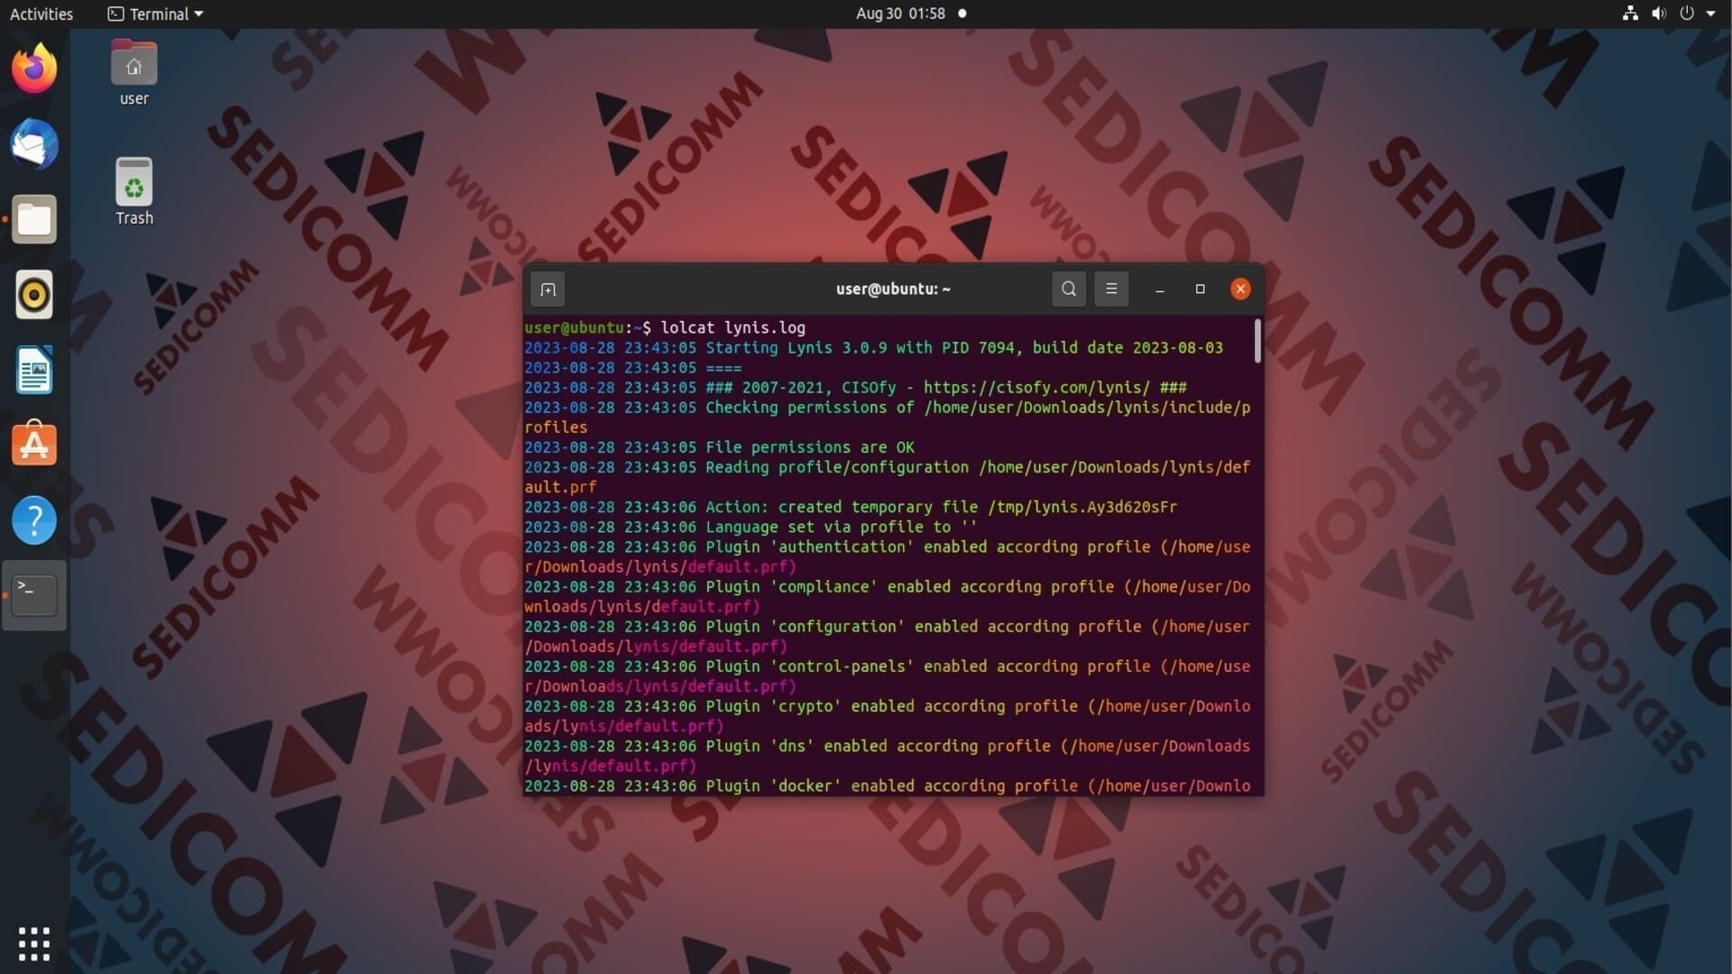This screenshot has width=1732, height=974.
Task: Show Applications grid at dock bottom
Action: point(34,943)
